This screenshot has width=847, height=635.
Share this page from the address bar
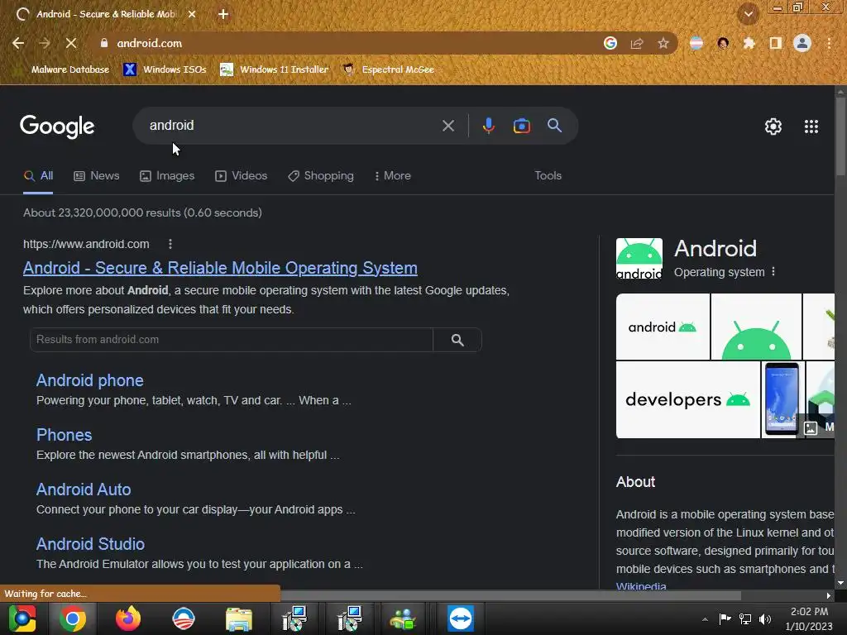pos(637,43)
